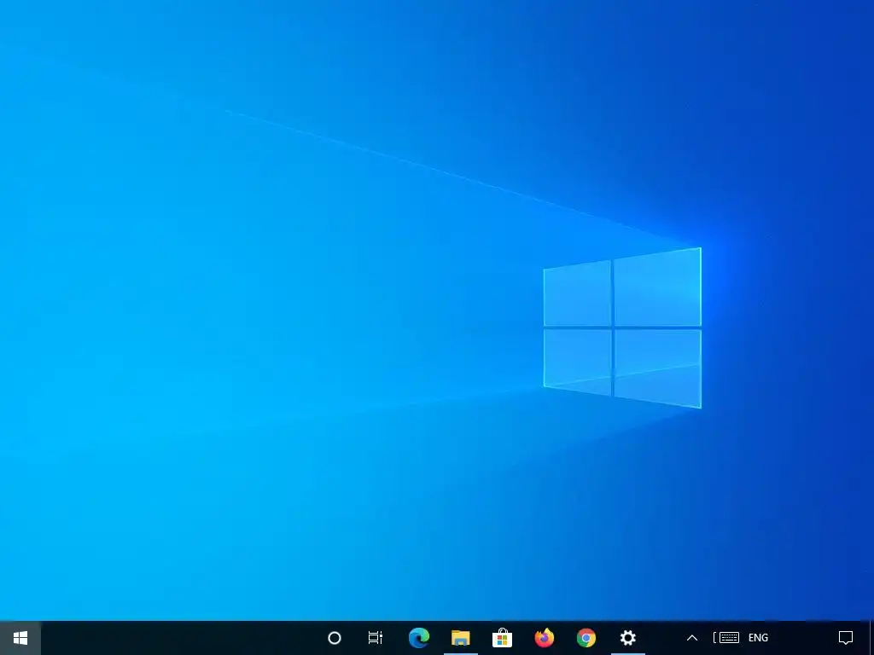Screen dimensions: 874x655
Task: Launch Microsoft Store from taskbar
Action: click(x=502, y=638)
